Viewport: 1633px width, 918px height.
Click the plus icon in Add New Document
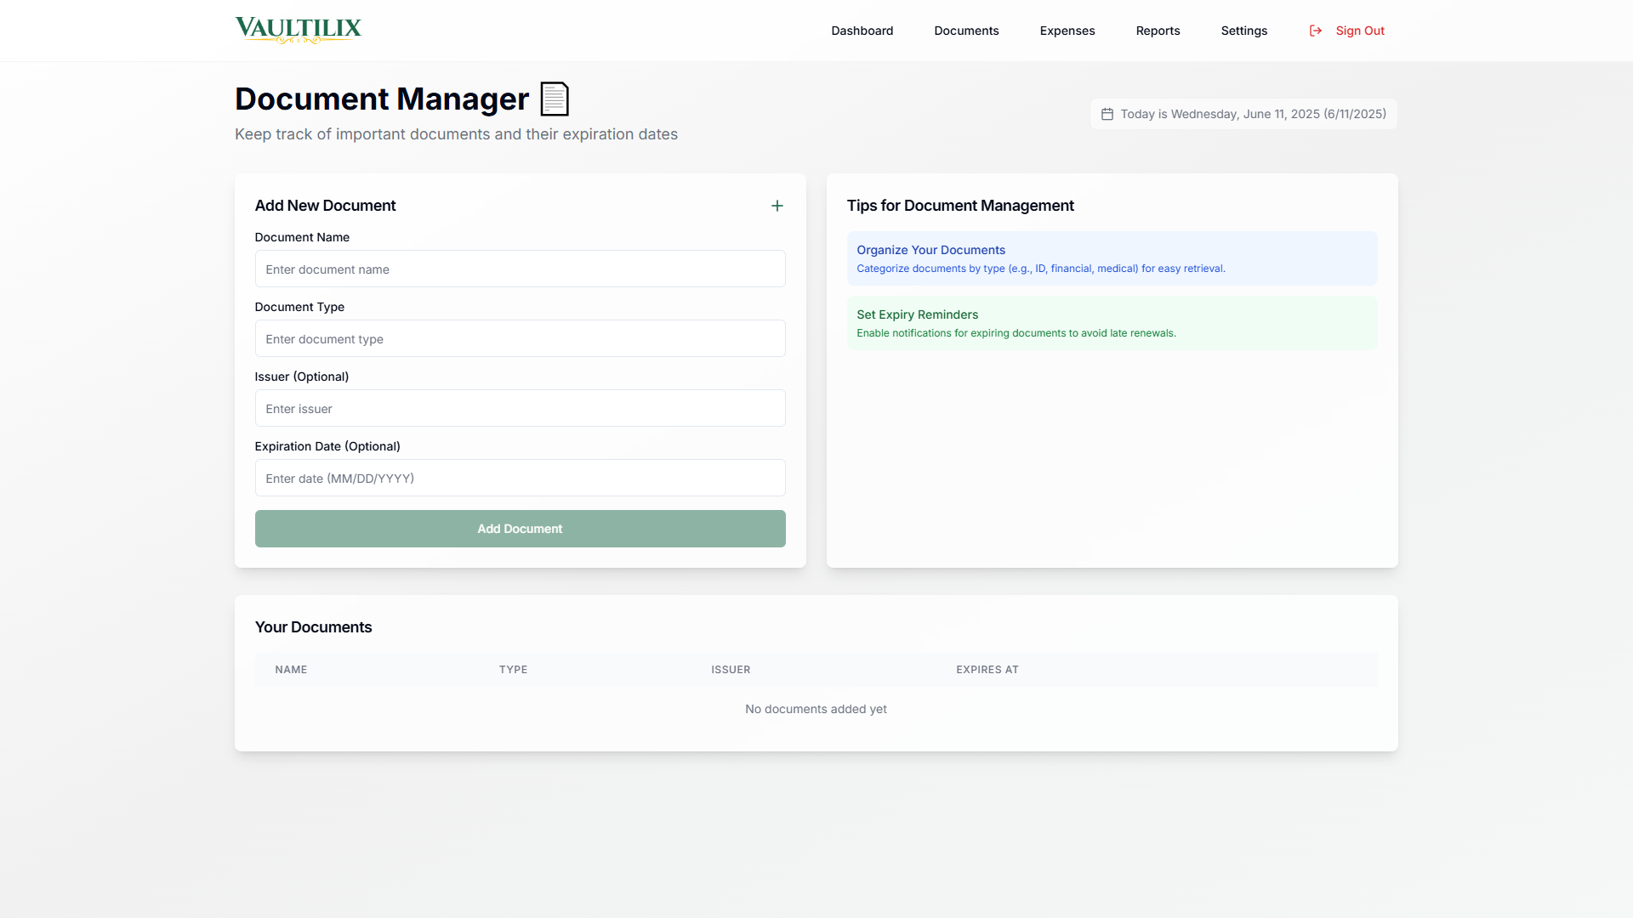pos(777,206)
